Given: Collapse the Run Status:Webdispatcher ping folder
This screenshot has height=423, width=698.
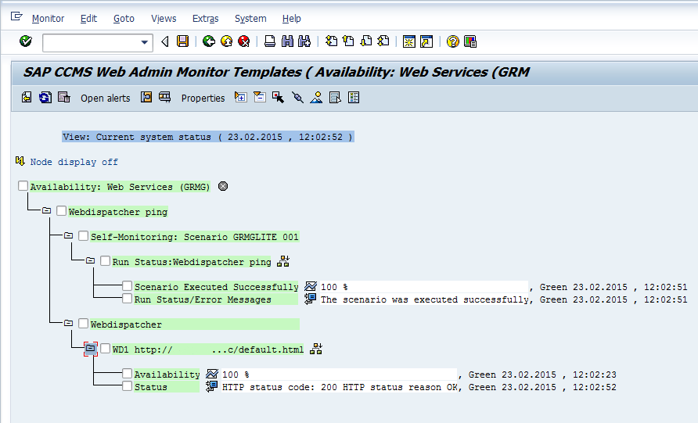Looking at the screenshot, I should [x=90, y=260].
